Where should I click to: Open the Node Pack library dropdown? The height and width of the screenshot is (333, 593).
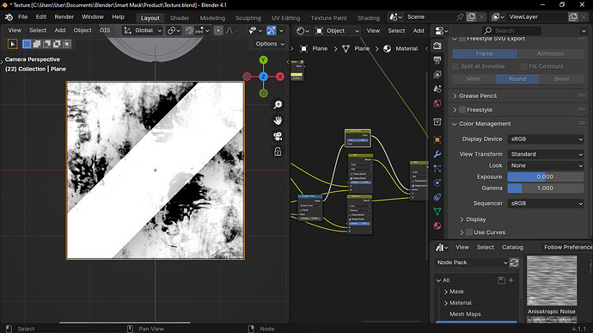[471, 262]
